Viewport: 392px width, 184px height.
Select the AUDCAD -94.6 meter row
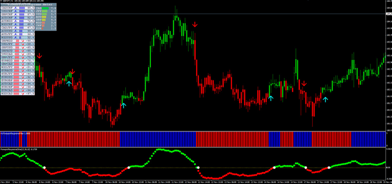(17, 84)
